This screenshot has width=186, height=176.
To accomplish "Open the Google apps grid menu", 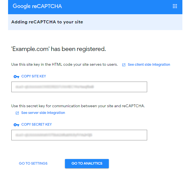I will (175, 6).
